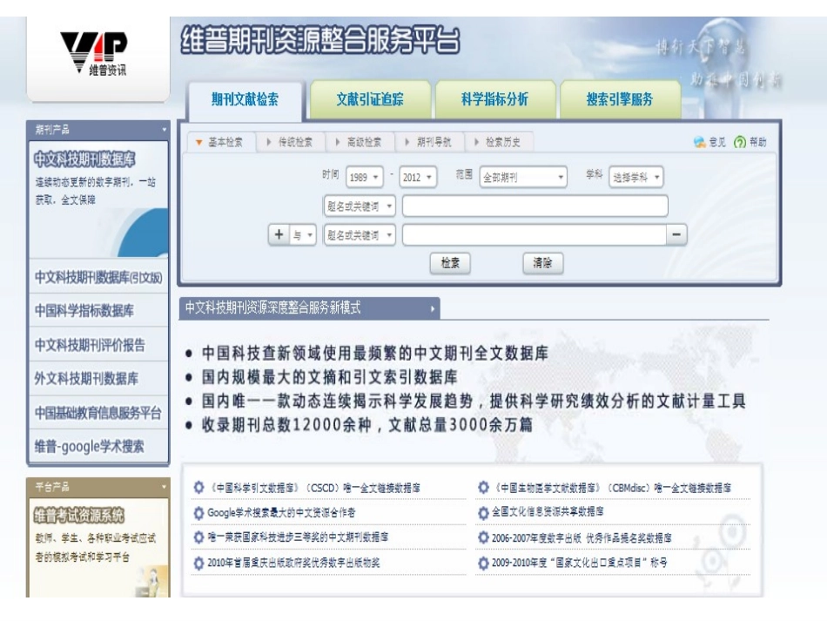Open the 与 logic operator dropdown
827x621 pixels.
click(303, 235)
